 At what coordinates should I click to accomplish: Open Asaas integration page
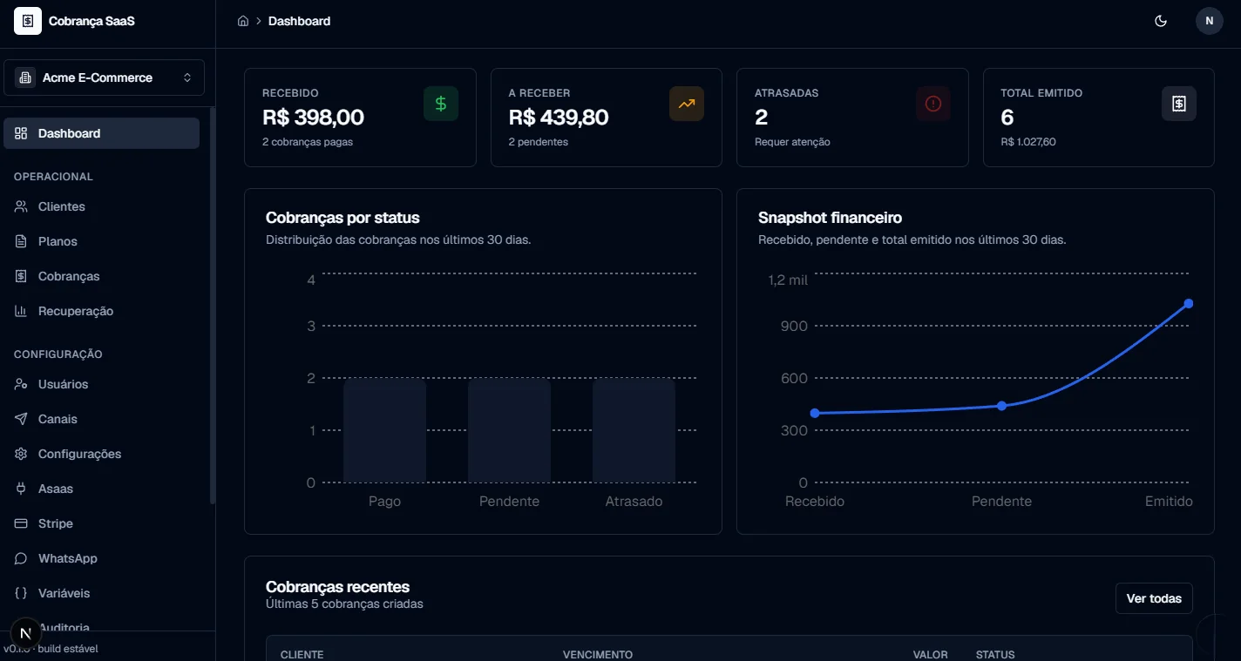pos(102,489)
